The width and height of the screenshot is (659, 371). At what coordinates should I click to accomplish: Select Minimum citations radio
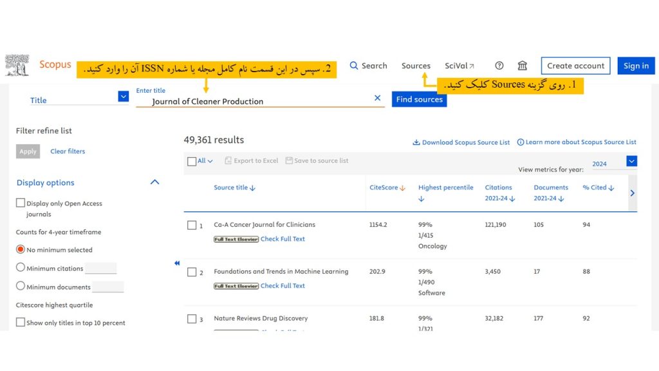click(20, 267)
